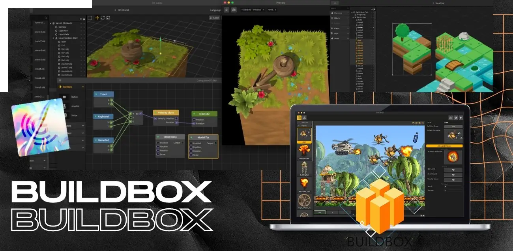Select Camera in the scene outliner
This screenshot has width=513, height=251.
[x=62, y=27]
